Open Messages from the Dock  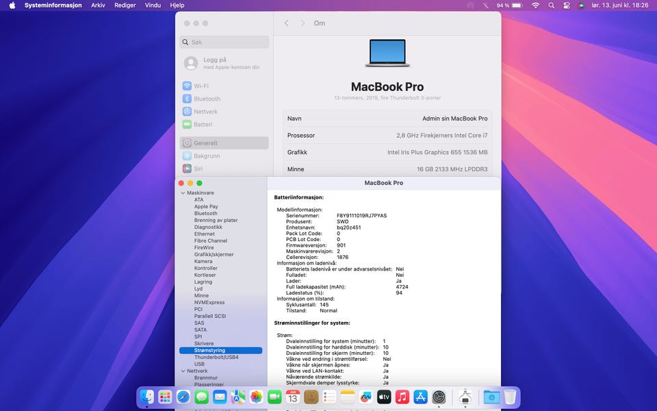coord(201,397)
